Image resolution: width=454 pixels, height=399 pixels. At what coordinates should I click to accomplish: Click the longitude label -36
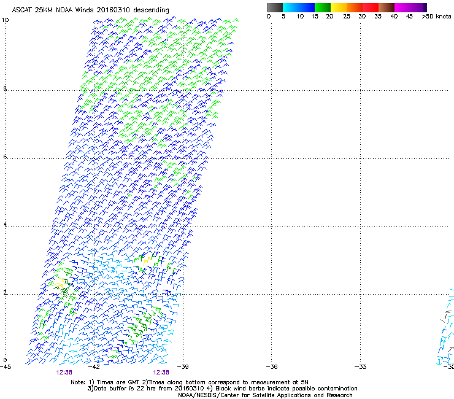click(272, 367)
